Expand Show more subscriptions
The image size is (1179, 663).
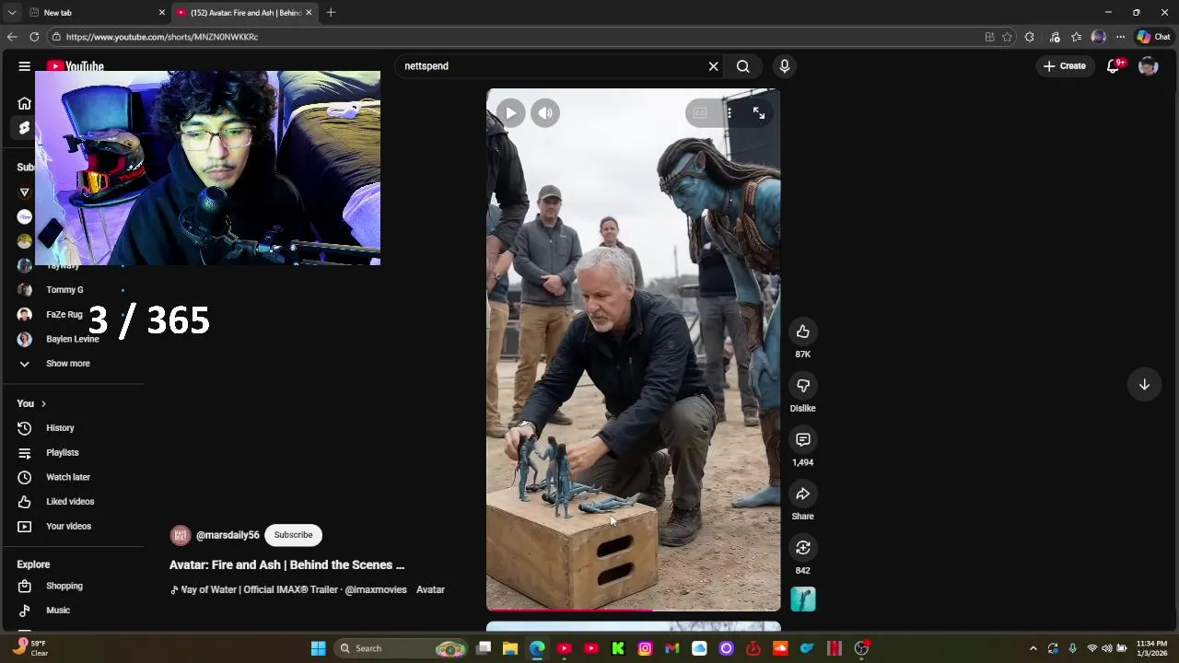point(67,364)
